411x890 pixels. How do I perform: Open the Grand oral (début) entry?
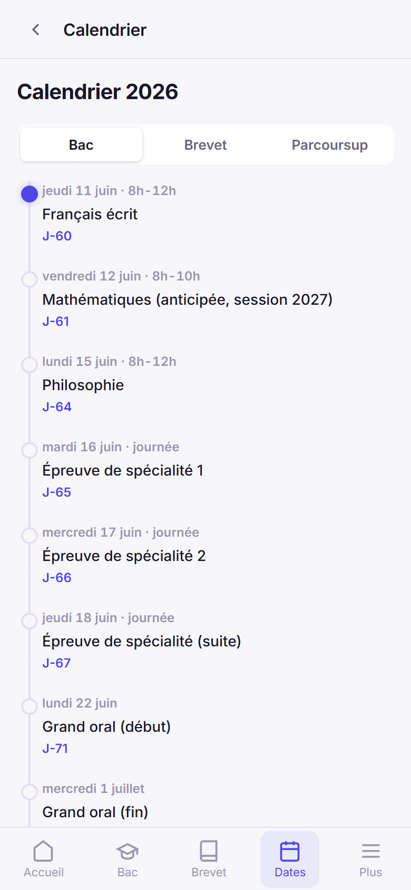click(x=106, y=727)
